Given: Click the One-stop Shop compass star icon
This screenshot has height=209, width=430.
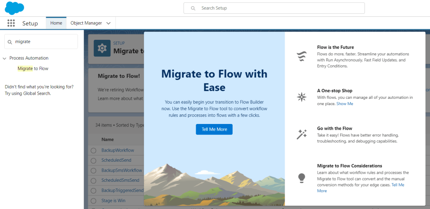Looking at the screenshot, I should 302,97.
